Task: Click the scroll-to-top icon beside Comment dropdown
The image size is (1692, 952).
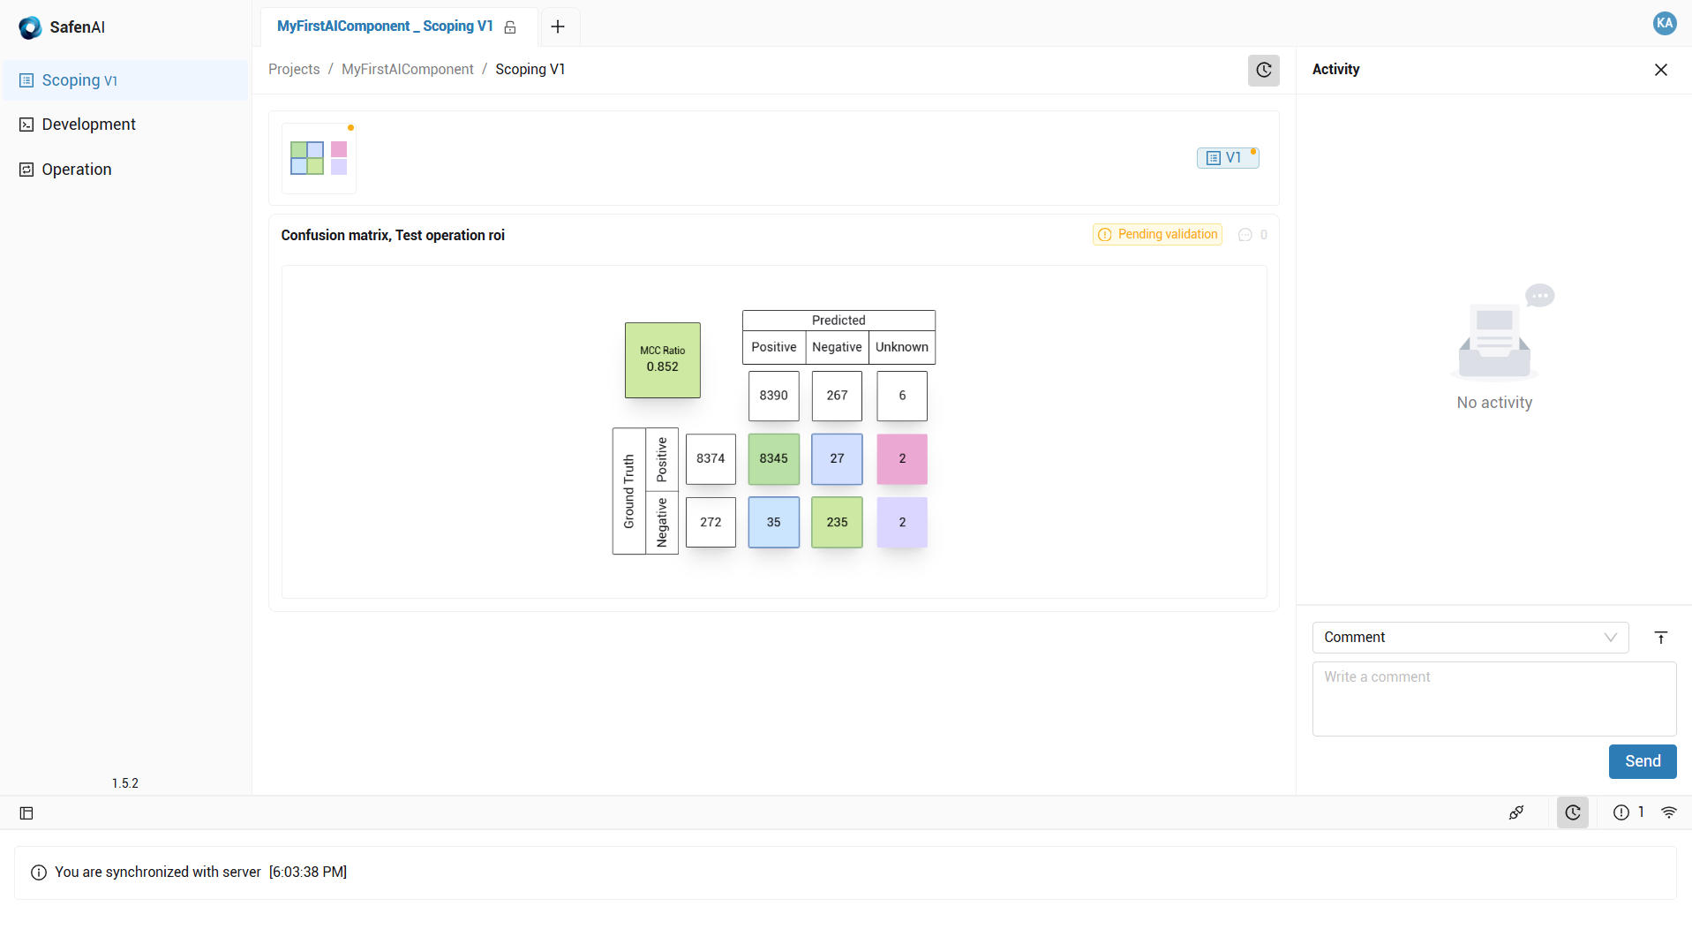Action: (x=1660, y=638)
